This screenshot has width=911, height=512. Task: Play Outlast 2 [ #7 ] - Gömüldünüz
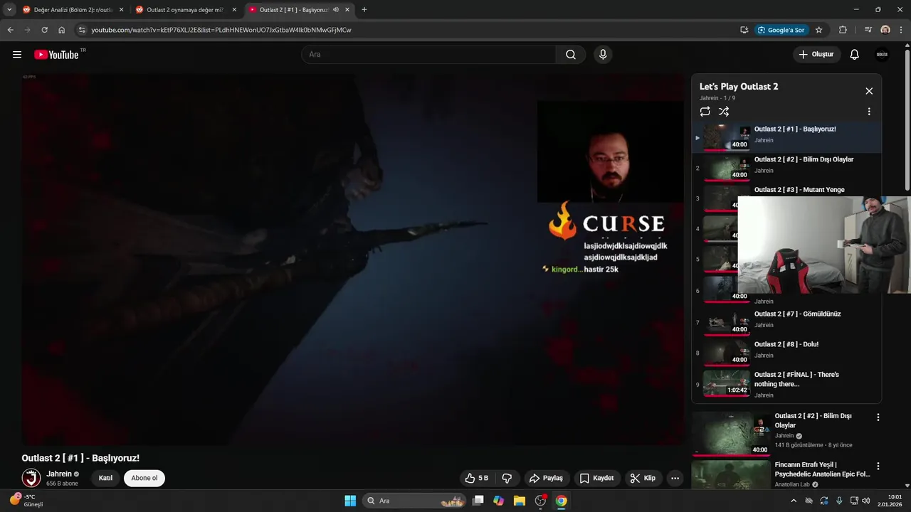point(786,322)
